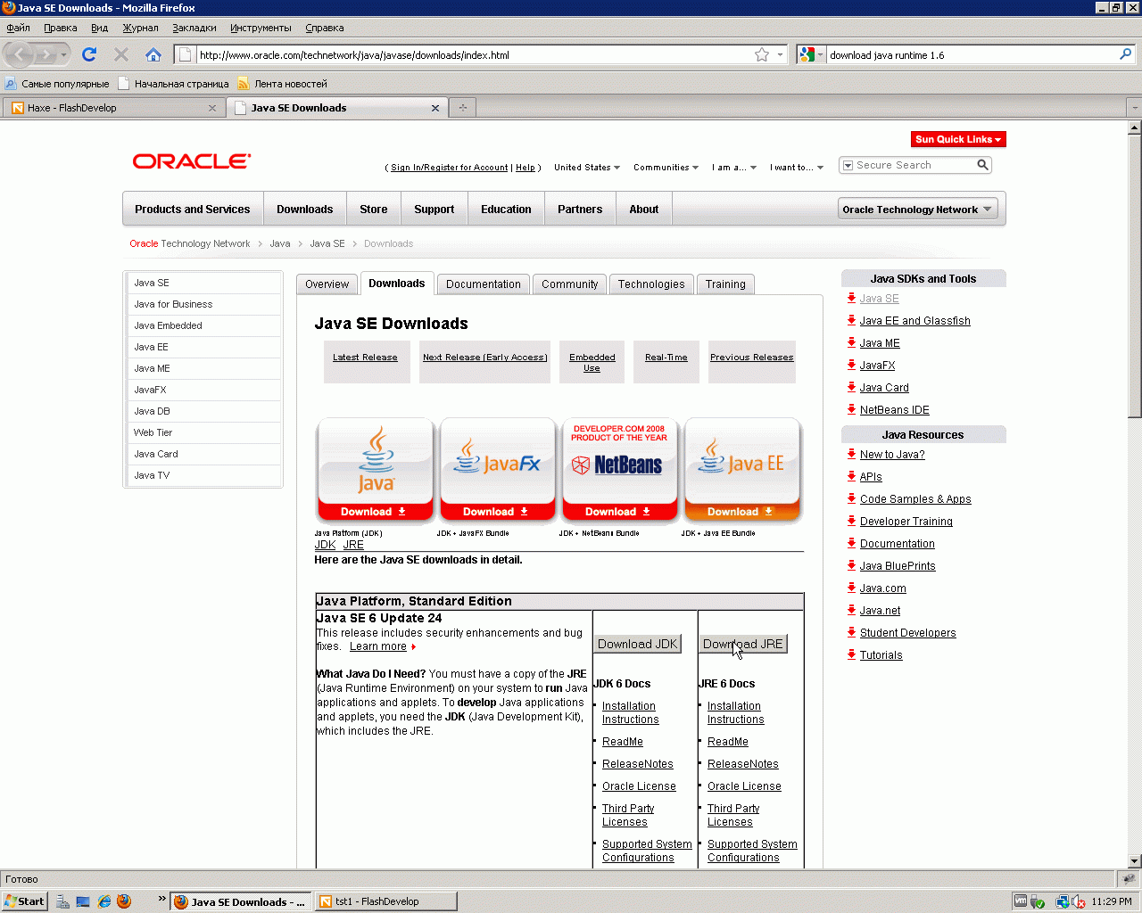
Task: Click the Download JRE button
Action: [x=743, y=644]
